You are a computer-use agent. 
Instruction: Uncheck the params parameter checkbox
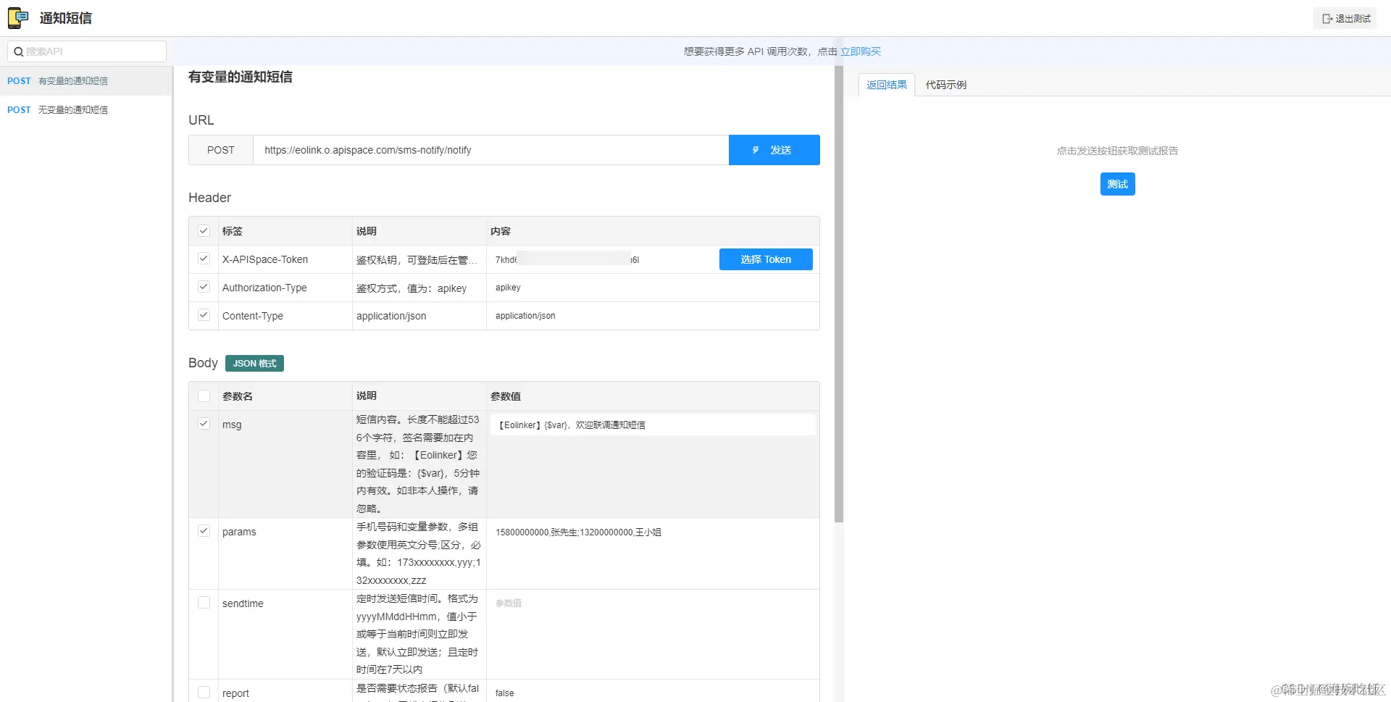coord(204,530)
